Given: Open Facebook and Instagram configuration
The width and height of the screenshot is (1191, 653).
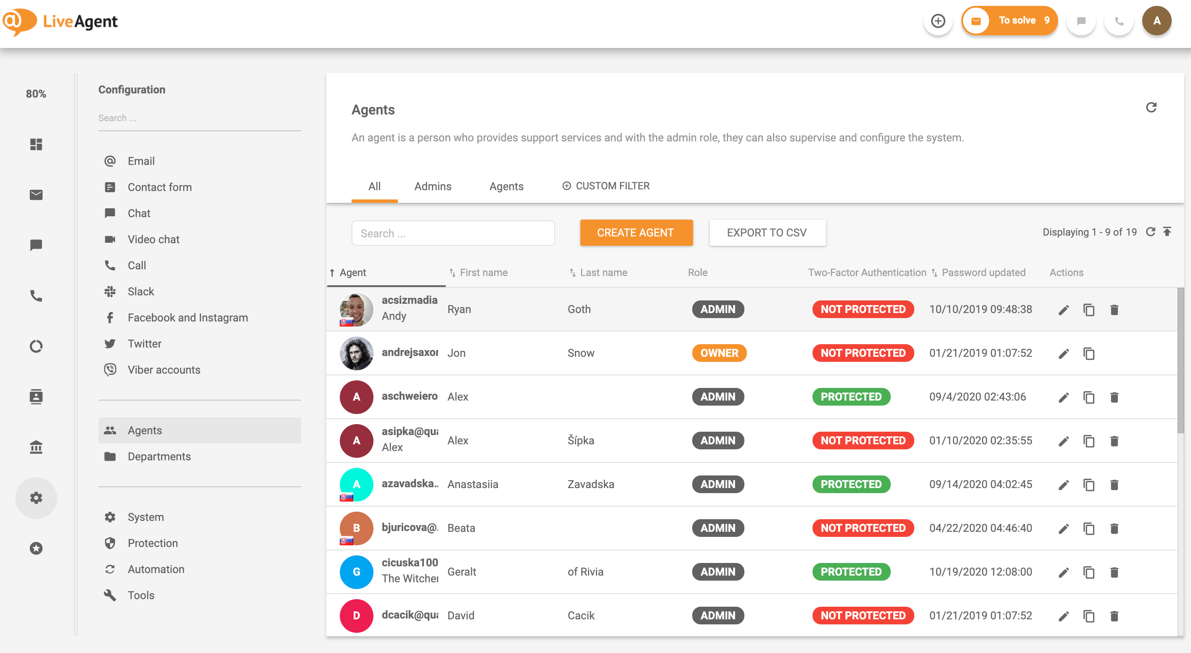Looking at the screenshot, I should [199, 318].
